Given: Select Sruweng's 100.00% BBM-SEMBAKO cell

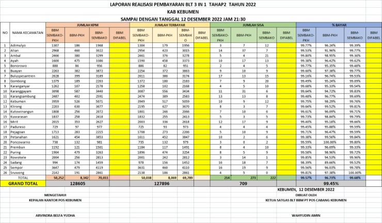Looking at the screenshot, I should [355, 173].
